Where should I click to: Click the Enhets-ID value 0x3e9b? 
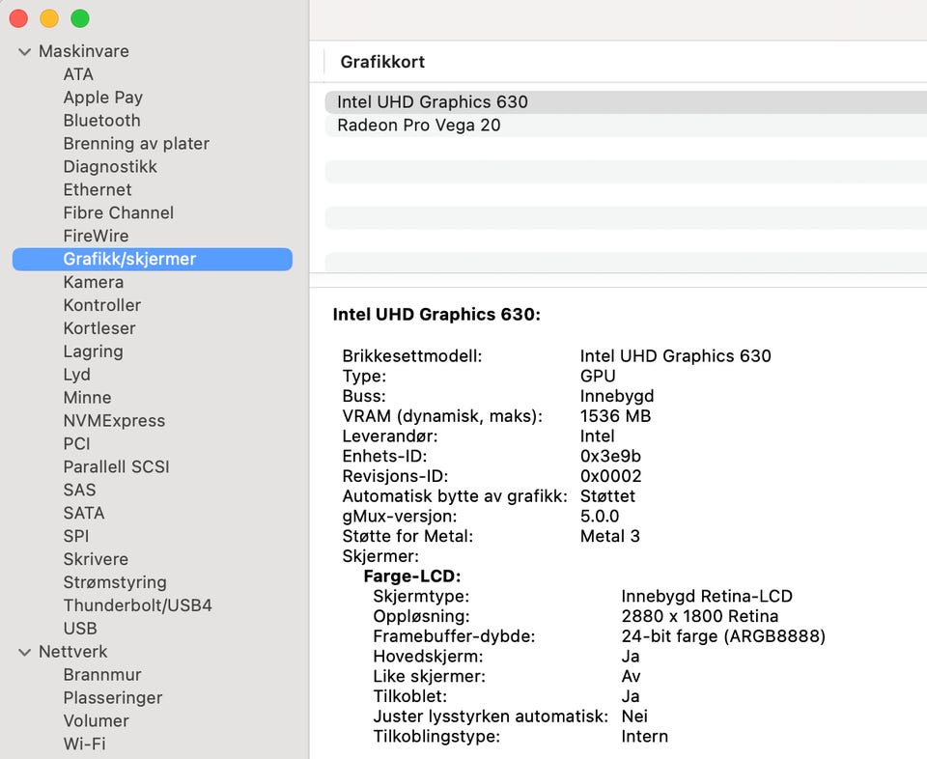(610, 457)
